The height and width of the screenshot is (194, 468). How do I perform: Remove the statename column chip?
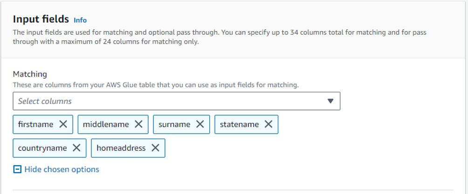coord(268,124)
